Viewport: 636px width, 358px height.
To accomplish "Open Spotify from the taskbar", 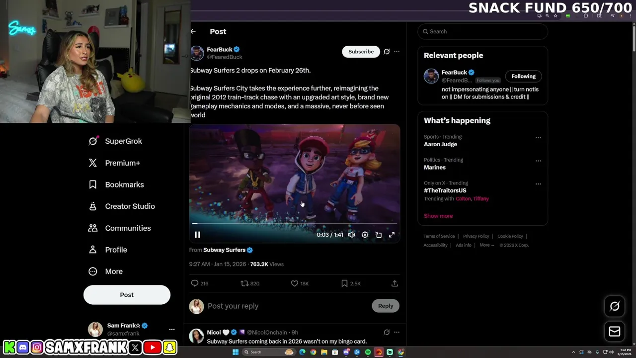I will click(x=368, y=352).
